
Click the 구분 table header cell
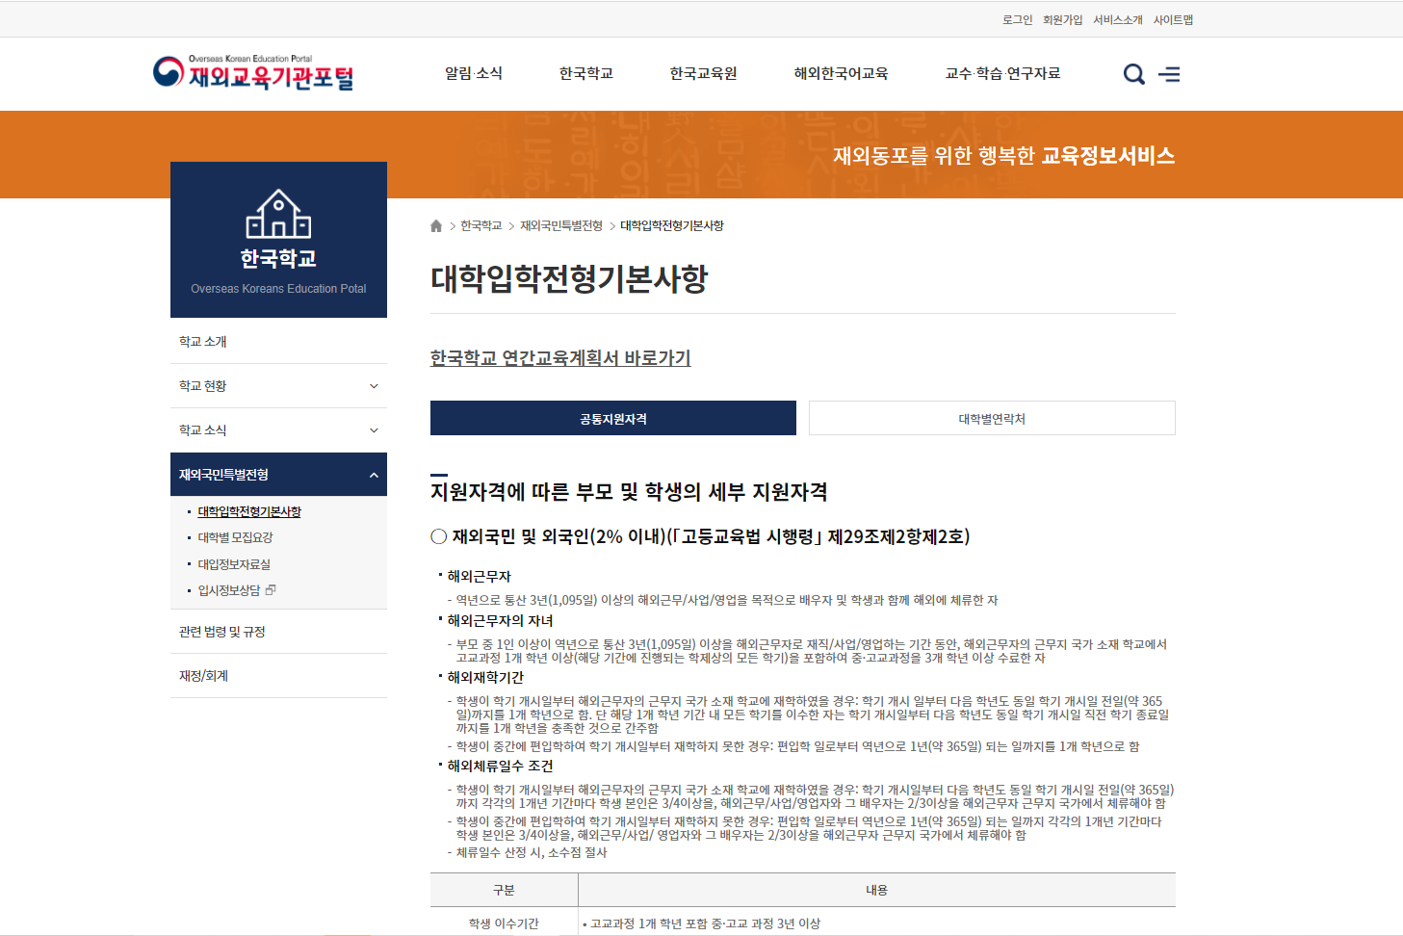point(504,890)
